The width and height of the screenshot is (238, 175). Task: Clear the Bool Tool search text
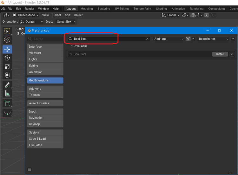[147, 39]
